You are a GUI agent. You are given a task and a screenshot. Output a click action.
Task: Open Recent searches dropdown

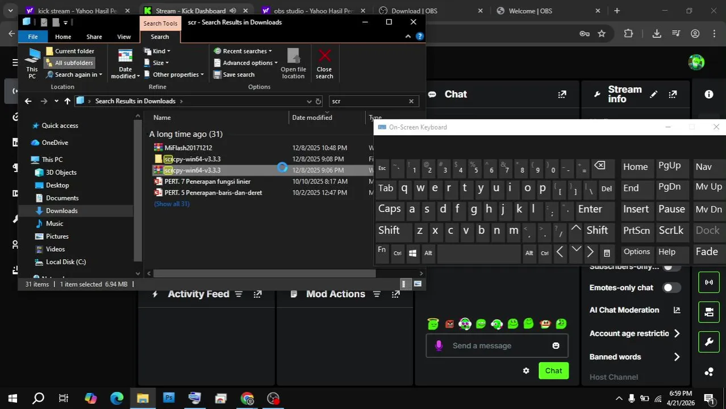(243, 51)
